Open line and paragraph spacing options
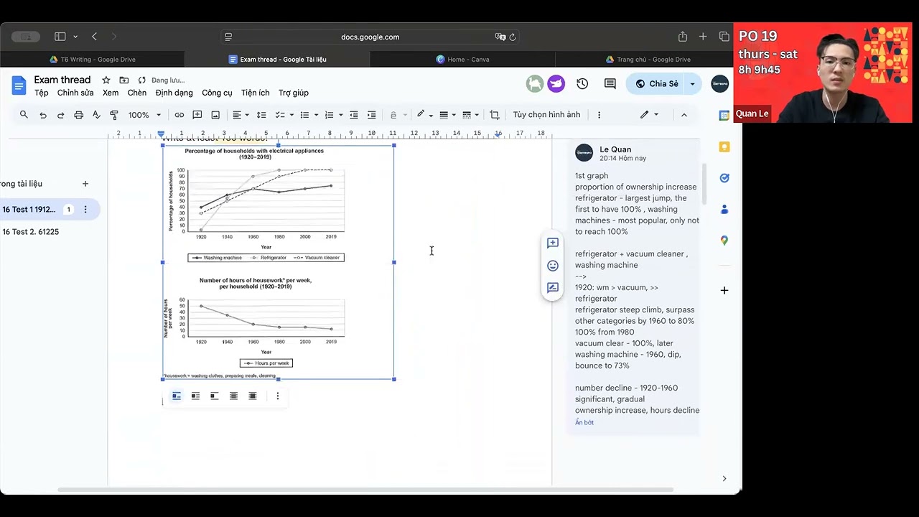 pos(261,115)
